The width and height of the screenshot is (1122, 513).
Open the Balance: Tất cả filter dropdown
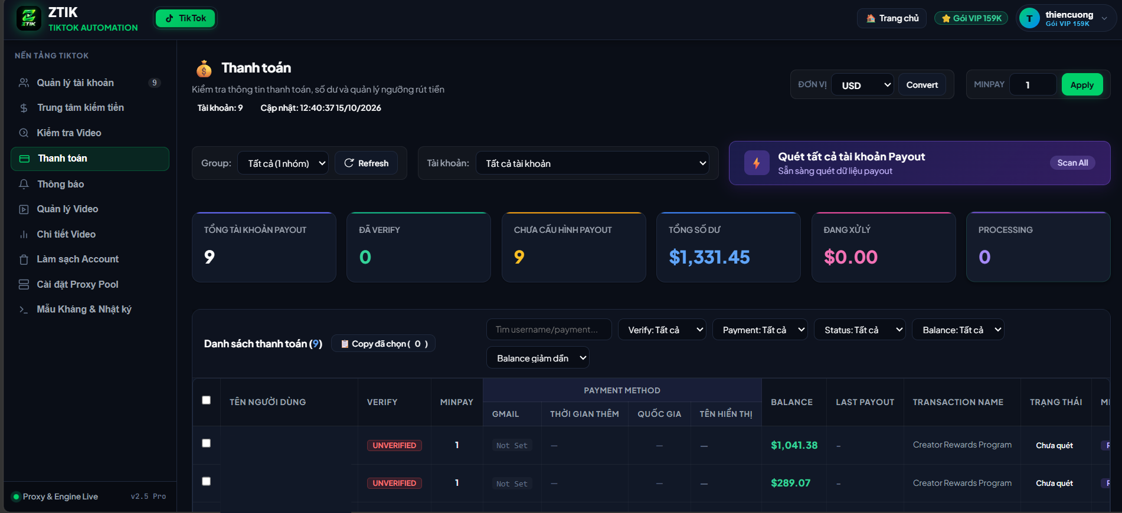click(958, 330)
